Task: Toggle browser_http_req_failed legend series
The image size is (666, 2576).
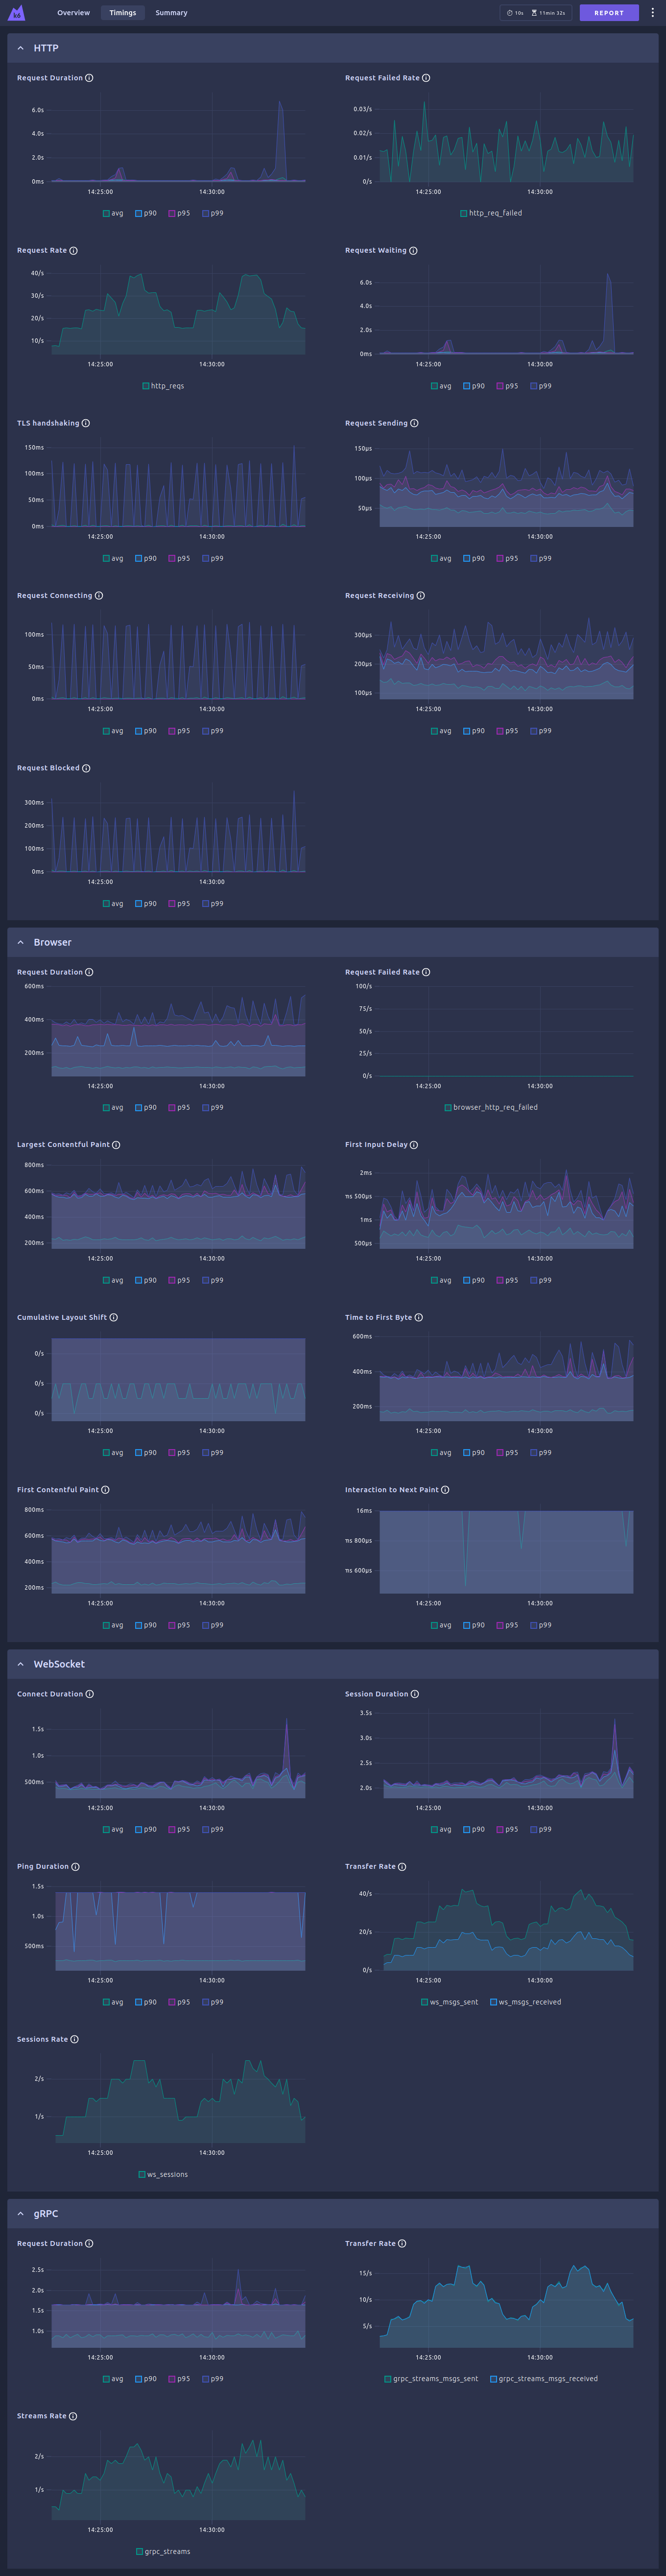Action: (x=491, y=1108)
